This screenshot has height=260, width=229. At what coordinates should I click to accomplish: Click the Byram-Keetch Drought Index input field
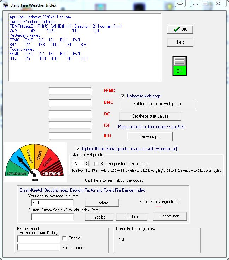point(52,217)
